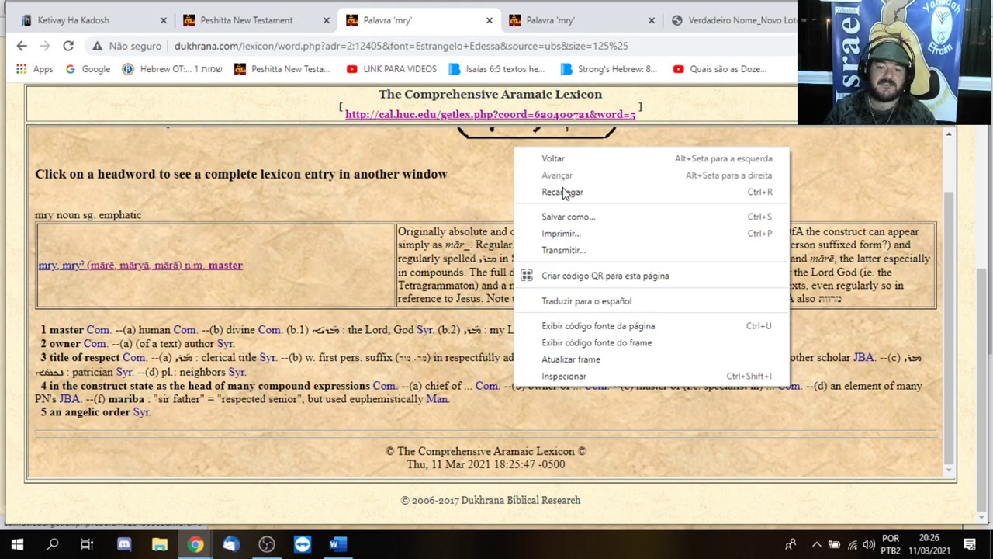The width and height of the screenshot is (993, 559).
Task: Open the TeamViewer taskbar icon
Action: pyautogui.click(x=302, y=544)
